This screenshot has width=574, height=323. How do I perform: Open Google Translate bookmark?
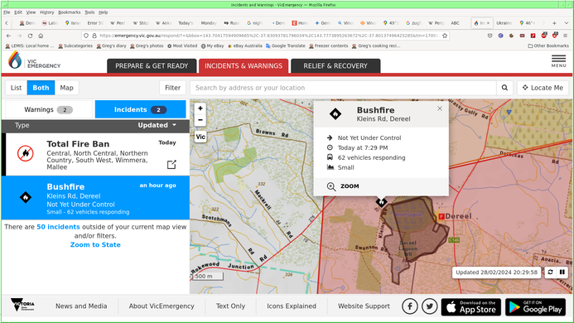pyautogui.click(x=286, y=46)
